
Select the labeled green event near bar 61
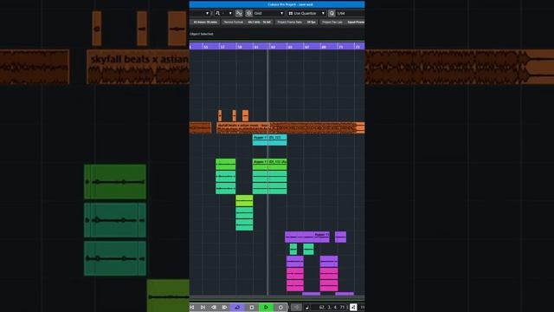click(269, 164)
